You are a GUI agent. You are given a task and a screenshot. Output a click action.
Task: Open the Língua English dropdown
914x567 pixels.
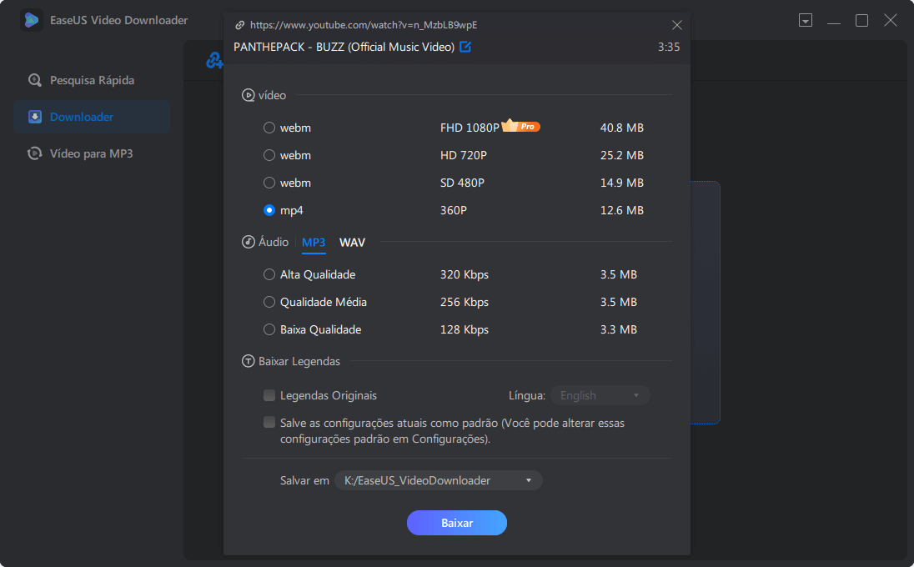(x=600, y=396)
